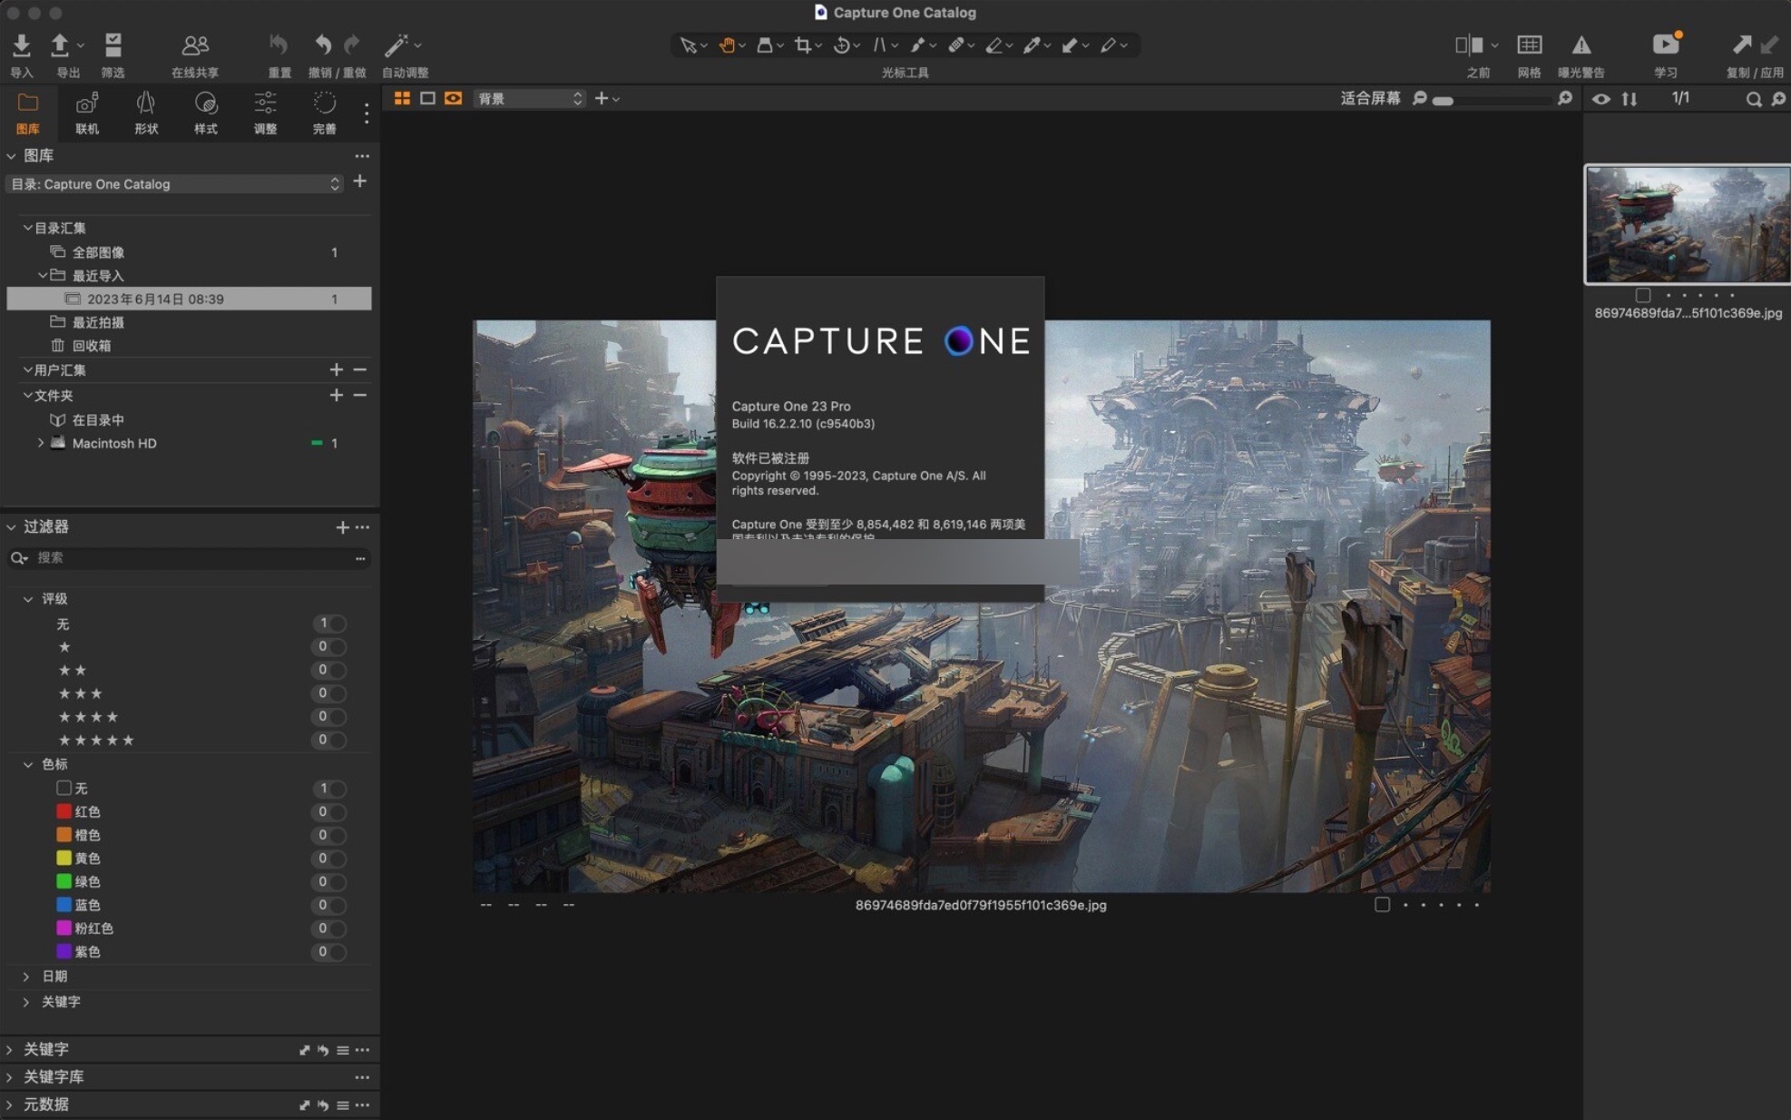Click the Reset (重置) icon
Screen dimensions: 1791x1120
click(x=279, y=44)
